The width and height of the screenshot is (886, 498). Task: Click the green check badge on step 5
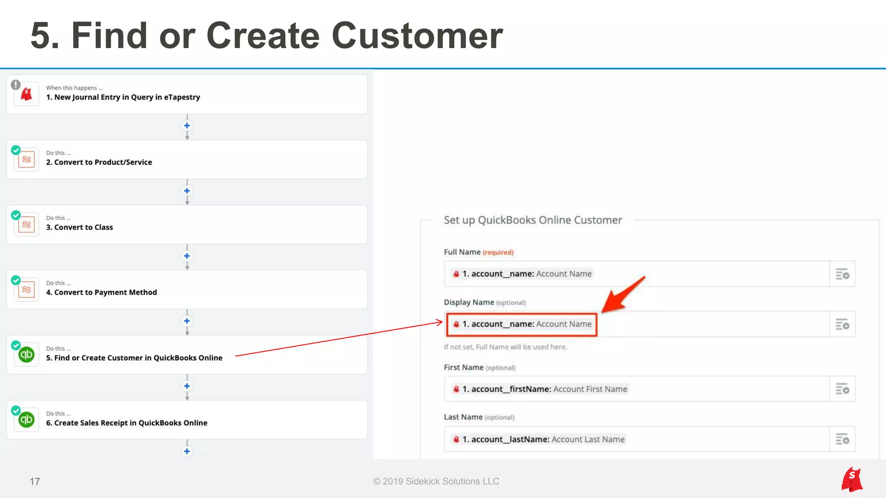pyautogui.click(x=16, y=345)
